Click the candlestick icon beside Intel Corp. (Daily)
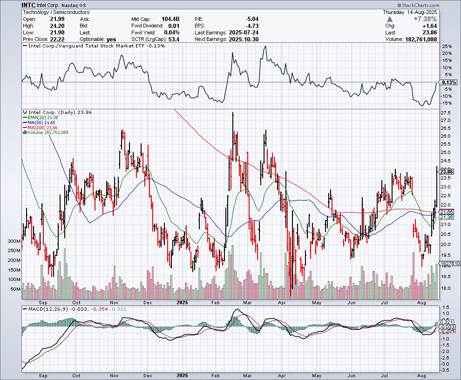 [x=25, y=112]
